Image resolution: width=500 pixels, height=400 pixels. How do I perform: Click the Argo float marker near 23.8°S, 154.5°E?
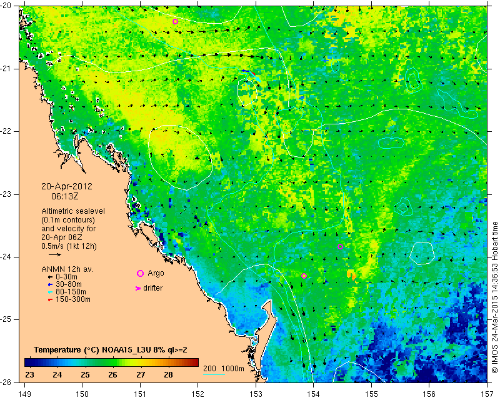(x=340, y=246)
